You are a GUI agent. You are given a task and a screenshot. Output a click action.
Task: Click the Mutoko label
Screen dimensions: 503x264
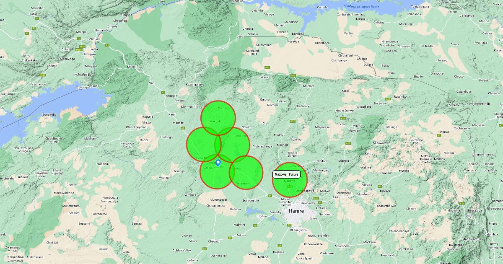pyautogui.click(x=404, y=171)
